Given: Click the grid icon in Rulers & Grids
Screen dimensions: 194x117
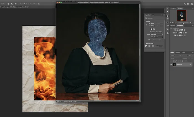Looking at the screenshot, I should (149, 46).
